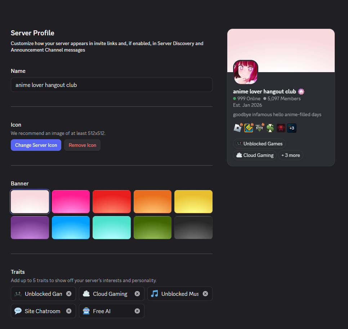Click the green dollar sign game icon
The image size is (348, 329).
click(x=270, y=128)
